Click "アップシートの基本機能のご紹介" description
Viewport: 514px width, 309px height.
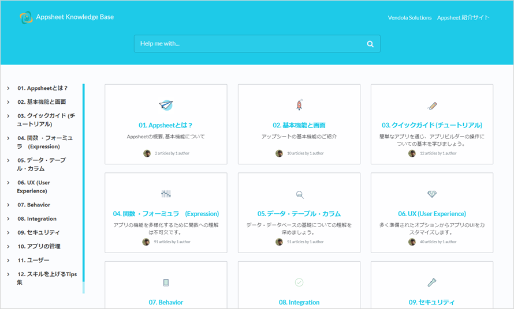pos(299,137)
